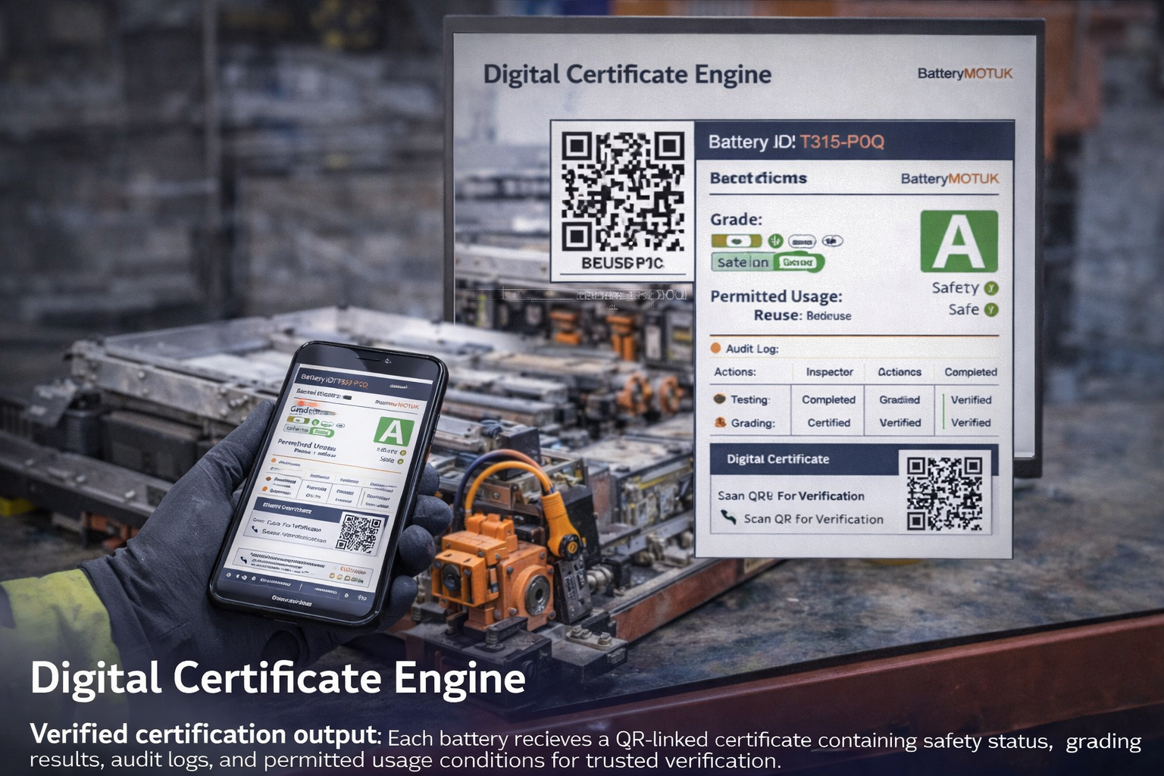Click the Scan QR for Verification link
This screenshot has height=776, width=1164.
tap(813, 519)
